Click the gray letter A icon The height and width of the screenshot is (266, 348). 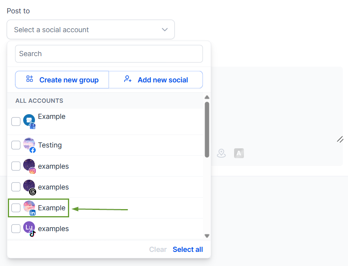239,153
